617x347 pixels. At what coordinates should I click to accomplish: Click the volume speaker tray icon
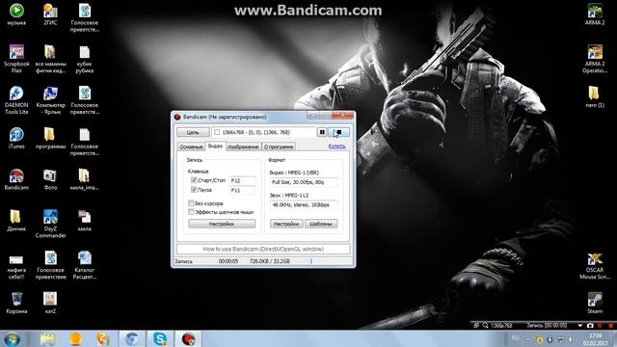[571, 339]
